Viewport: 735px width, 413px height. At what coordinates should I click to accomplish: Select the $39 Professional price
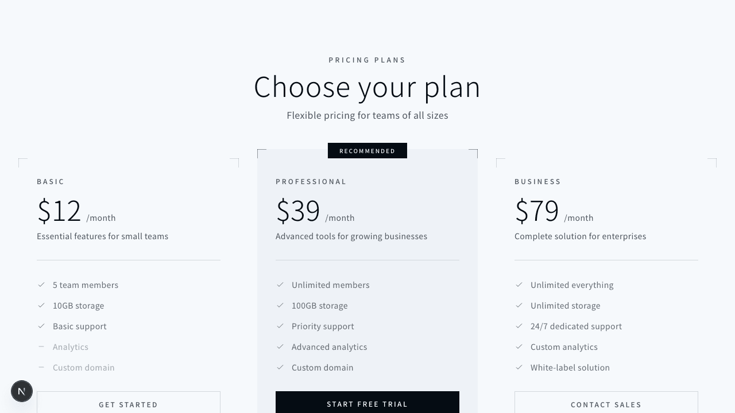tap(298, 211)
